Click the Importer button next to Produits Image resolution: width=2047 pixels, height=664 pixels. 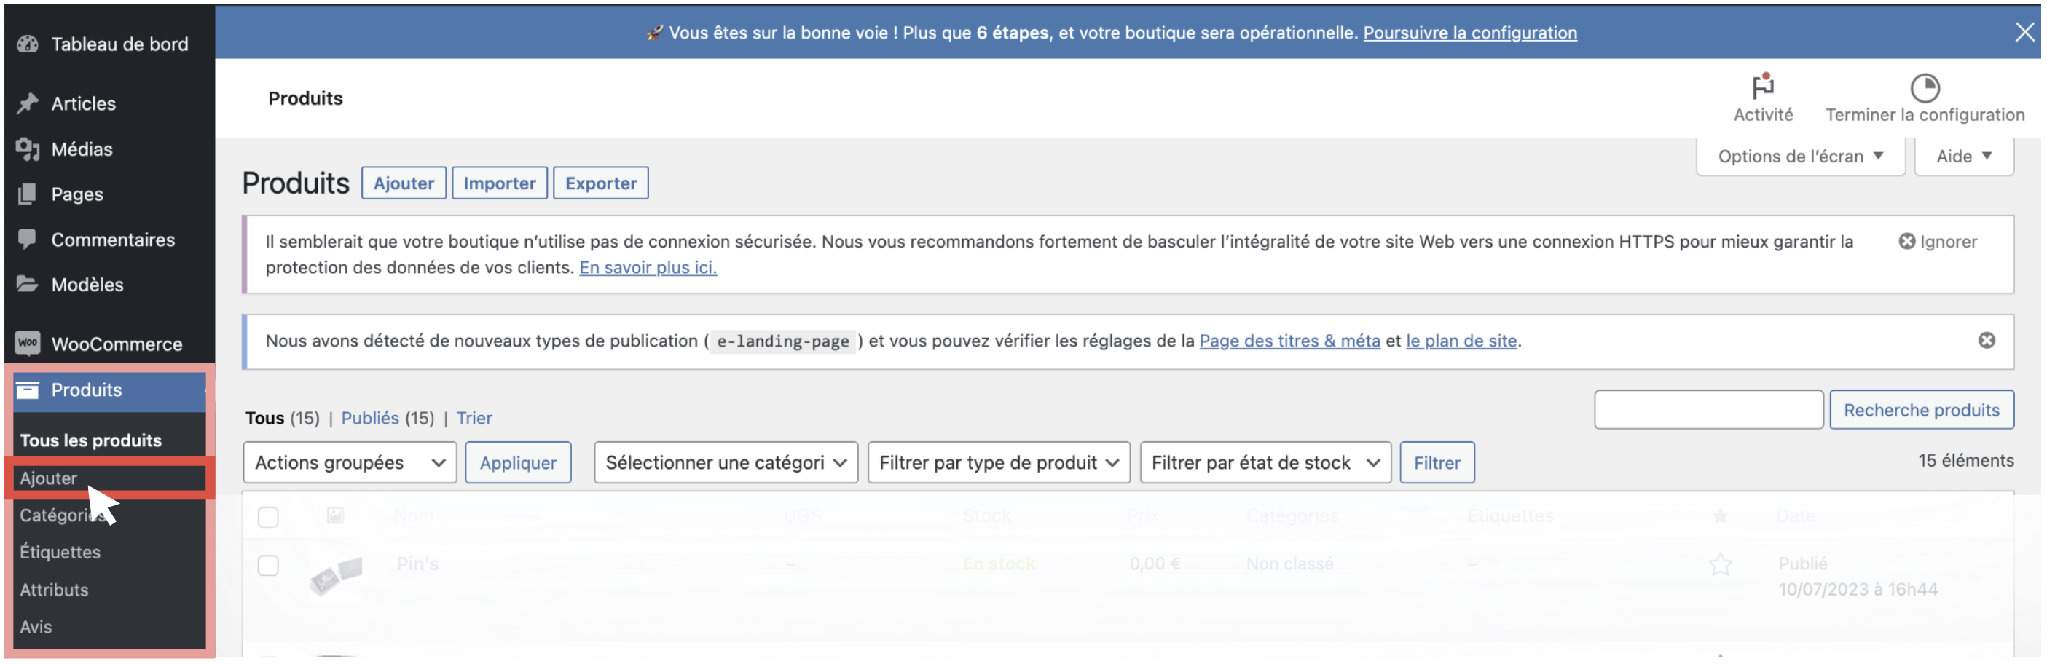[499, 183]
